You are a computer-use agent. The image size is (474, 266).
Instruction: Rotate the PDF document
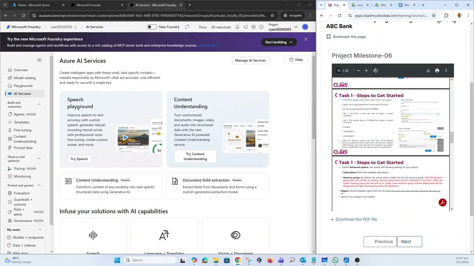click(375, 71)
